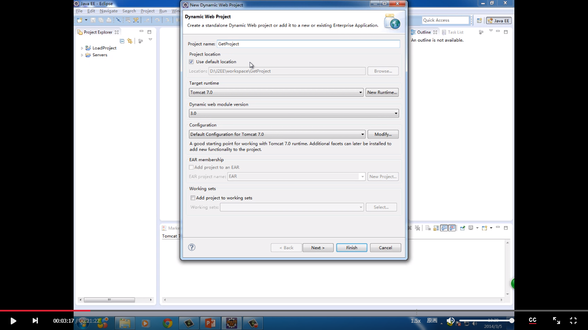
Task: Open the Search menu
Action: pos(129,11)
